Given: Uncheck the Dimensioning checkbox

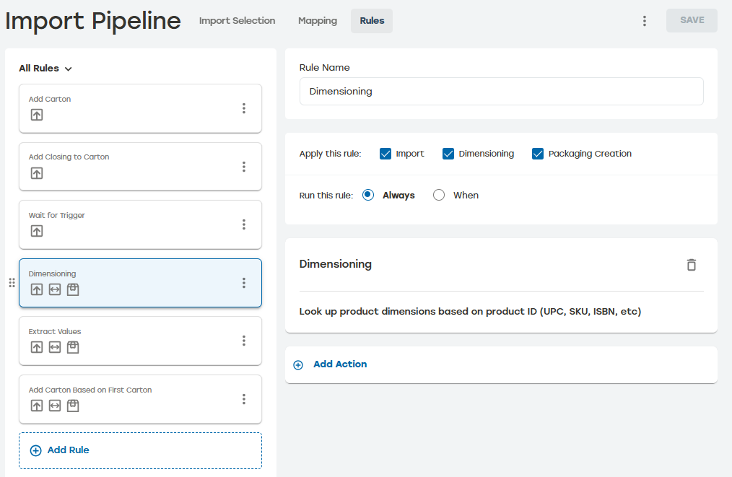Looking at the screenshot, I should (448, 154).
